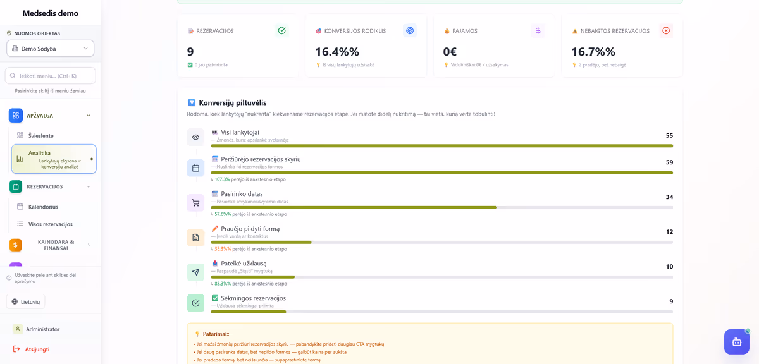Go to Visos rezervacijos menu item
The height and width of the screenshot is (364, 759).
coord(50,224)
